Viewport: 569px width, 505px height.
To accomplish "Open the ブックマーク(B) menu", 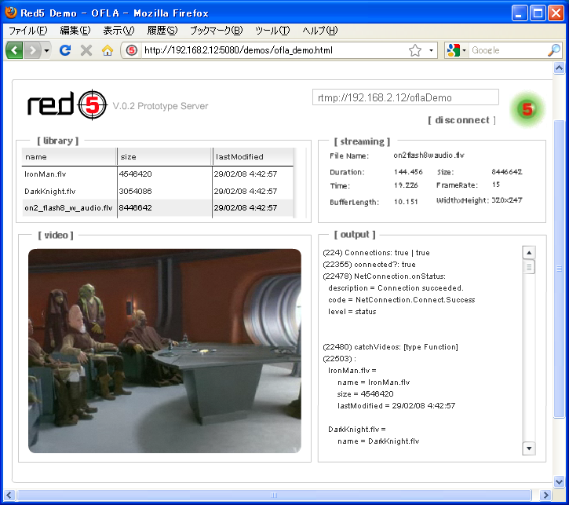I will (217, 31).
